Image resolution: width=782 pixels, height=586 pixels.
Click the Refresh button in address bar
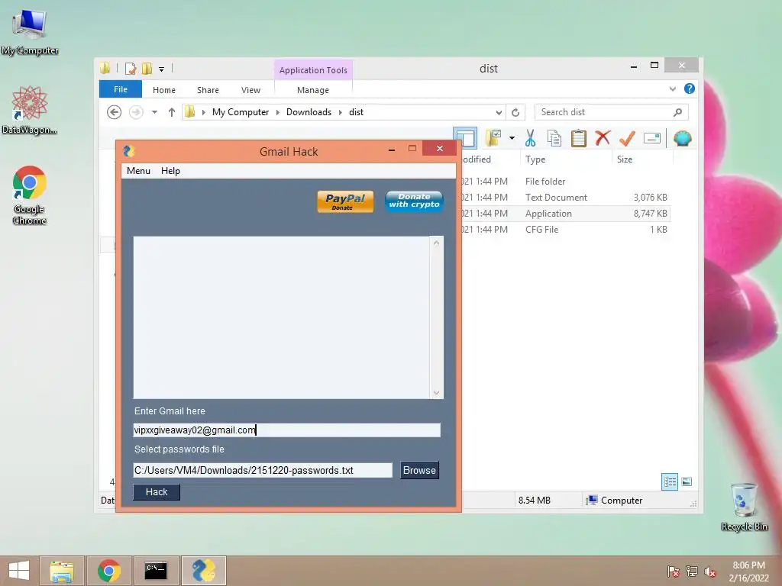point(515,112)
